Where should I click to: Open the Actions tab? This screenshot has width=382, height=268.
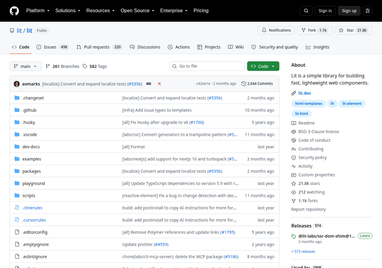coord(179,47)
